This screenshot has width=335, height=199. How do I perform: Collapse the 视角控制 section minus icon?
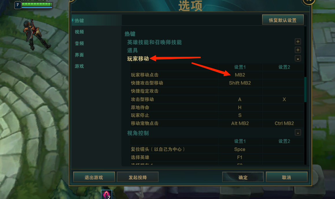[x=298, y=133]
